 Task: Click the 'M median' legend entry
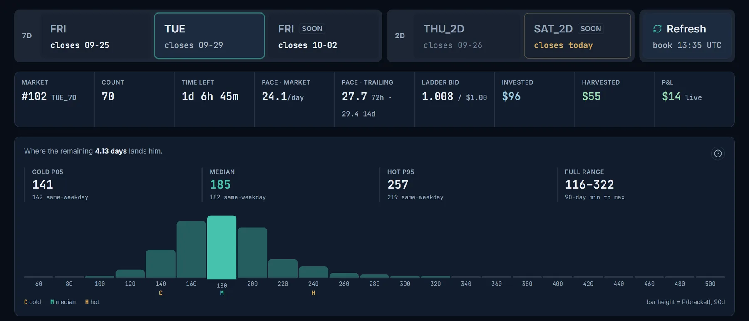(x=63, y=302)
